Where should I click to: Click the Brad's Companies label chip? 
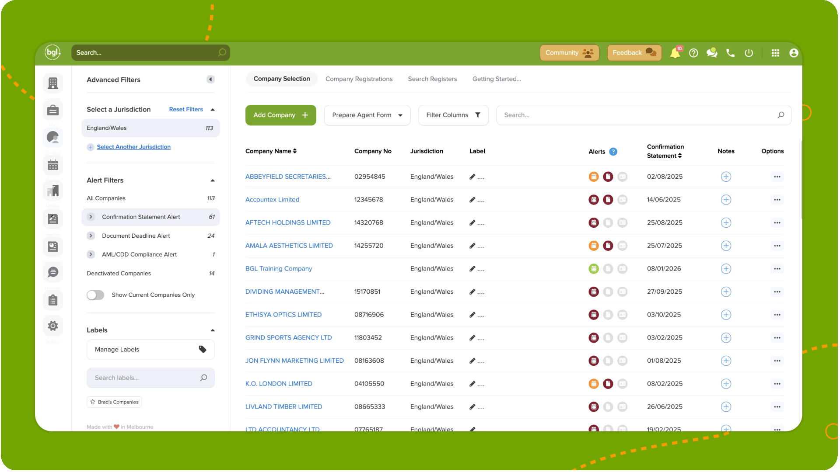(x=114, y=402)
